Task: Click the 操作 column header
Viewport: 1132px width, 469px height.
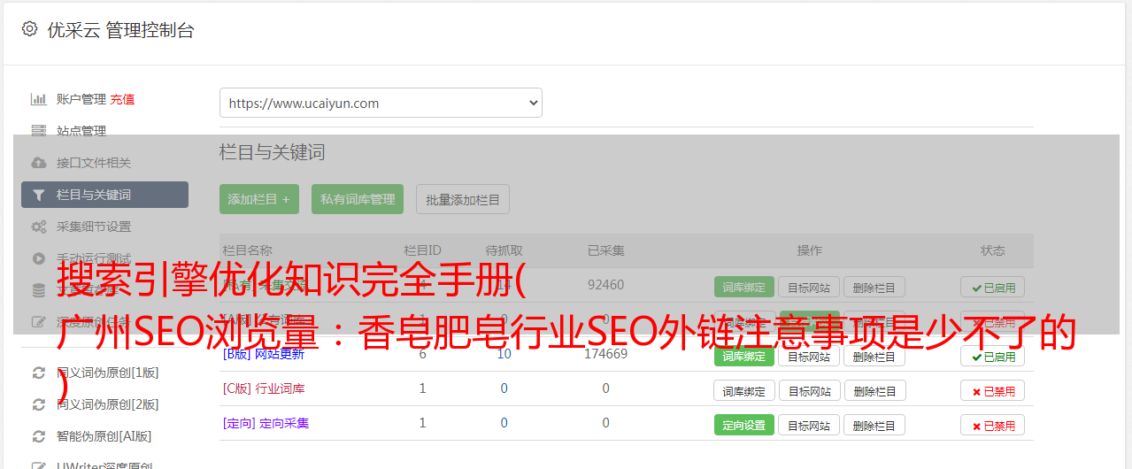Action: (x=809, y=250)
